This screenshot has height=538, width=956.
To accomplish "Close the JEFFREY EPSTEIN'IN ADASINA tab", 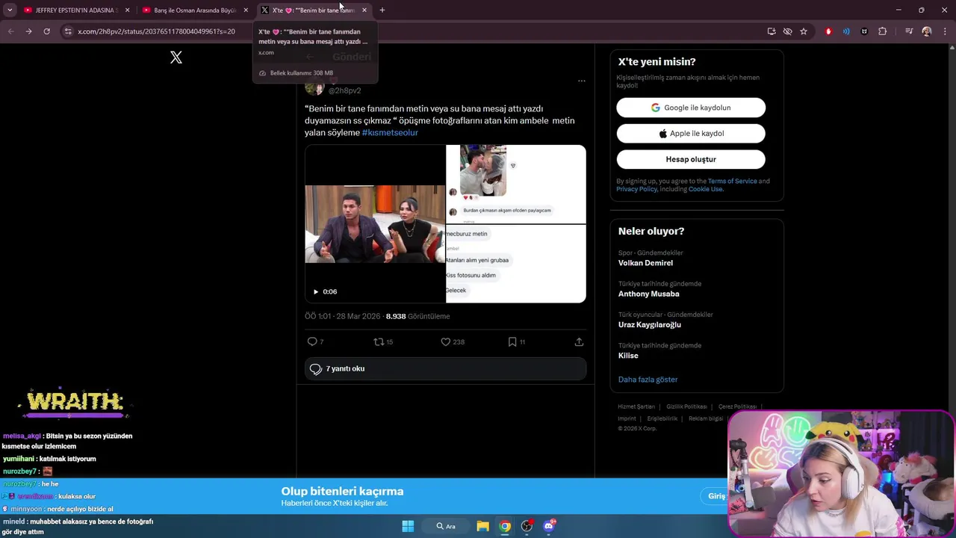I will (x=127, y=10).
